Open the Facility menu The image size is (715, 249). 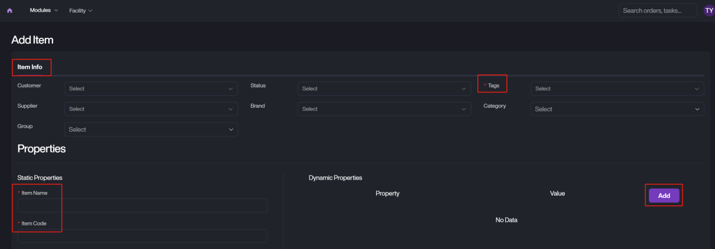click(81, 11)
